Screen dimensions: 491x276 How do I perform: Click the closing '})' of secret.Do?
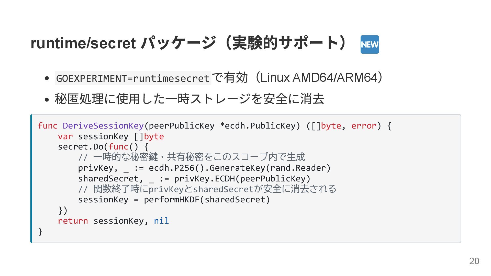[x=63, y=210]
